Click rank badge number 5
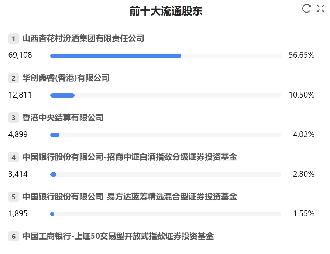This screenshot has height=254, width=330. click(x=14, y=197)
